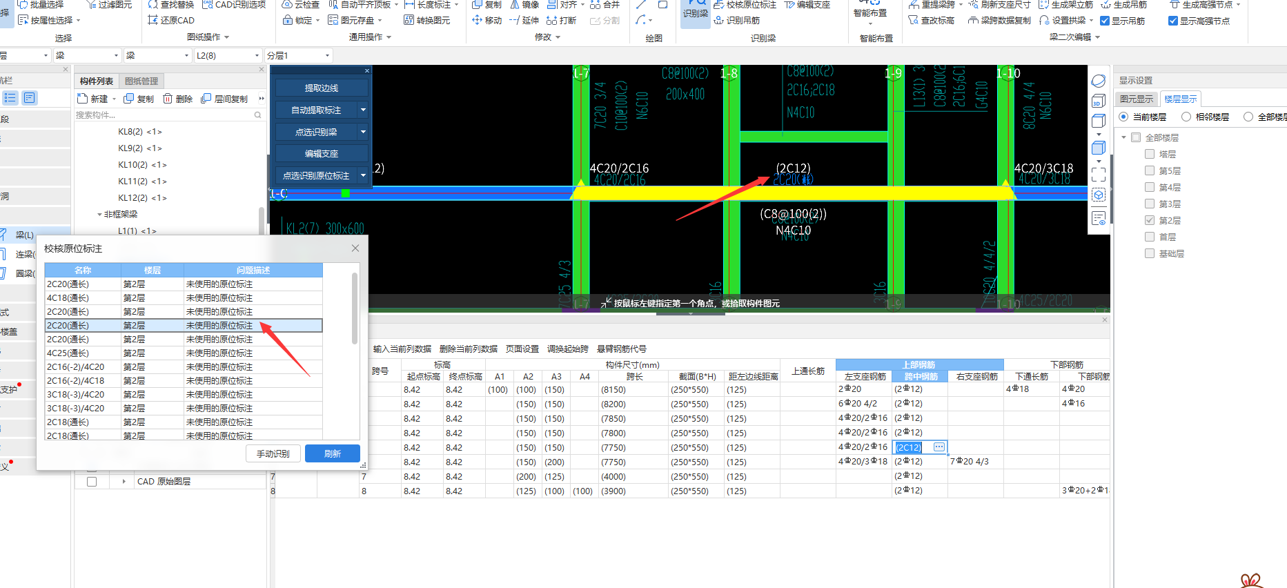Select the 按属性选择 select-by-attribute tool
Viewport: 1287px width, 588px height.
(x=46, y=20)
